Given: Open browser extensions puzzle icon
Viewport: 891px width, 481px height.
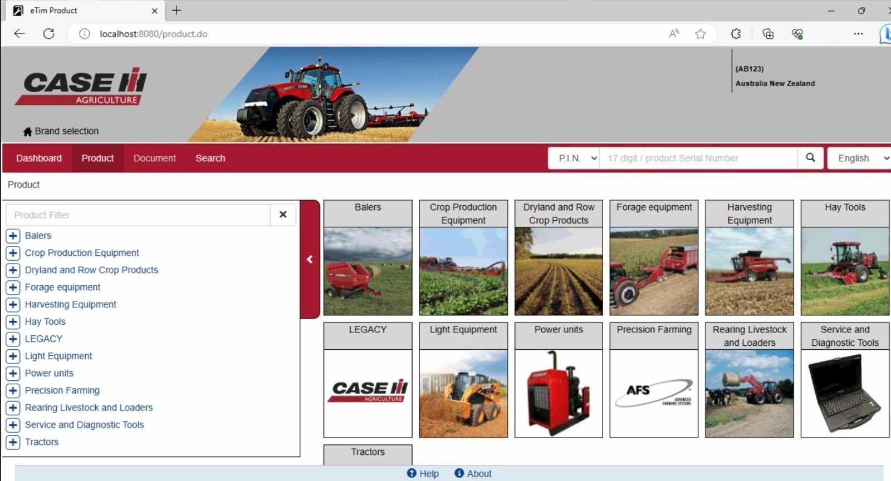Looking at the screenshot, I should tap(736, 34).
